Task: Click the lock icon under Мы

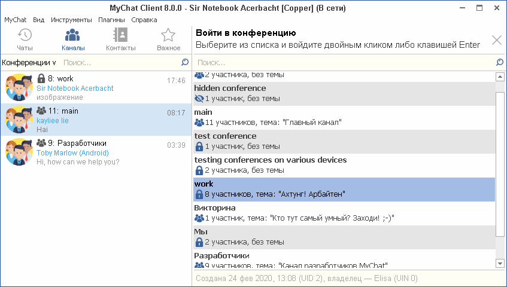Action: coord(199,242)
